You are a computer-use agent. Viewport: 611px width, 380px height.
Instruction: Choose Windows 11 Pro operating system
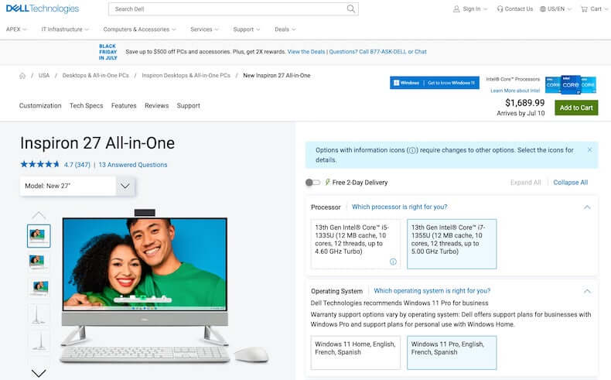452,353
